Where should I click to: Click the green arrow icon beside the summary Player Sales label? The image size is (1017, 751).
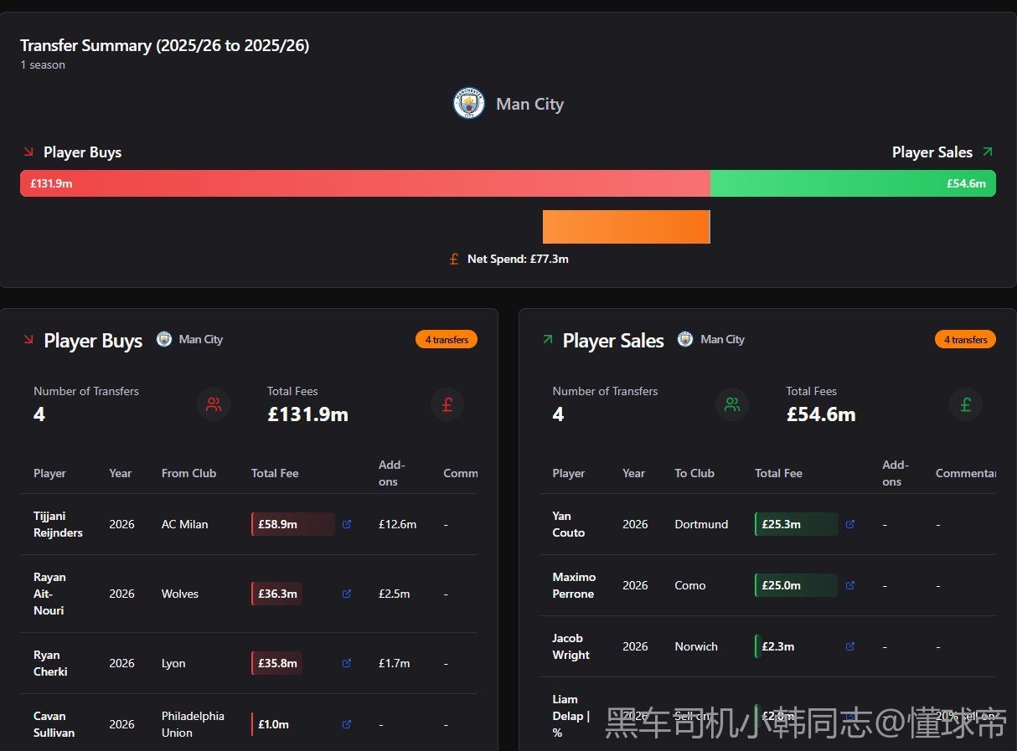987,152
